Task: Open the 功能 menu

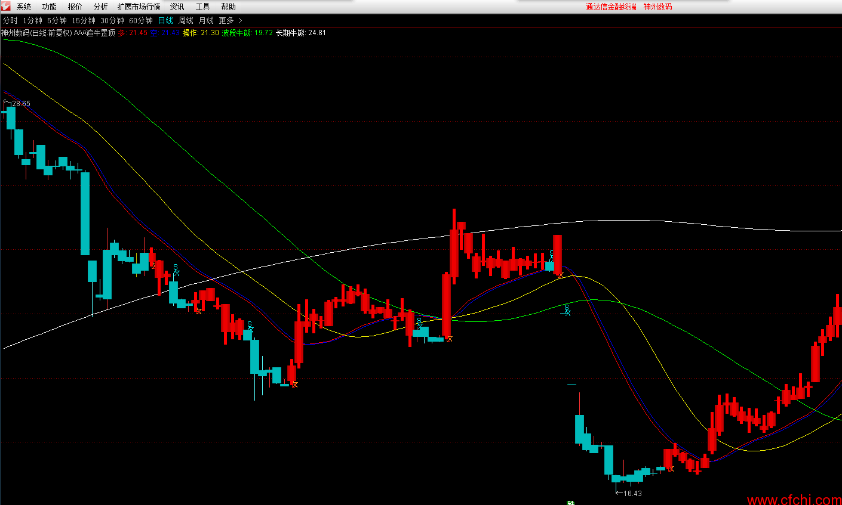Action: (50, 7)
